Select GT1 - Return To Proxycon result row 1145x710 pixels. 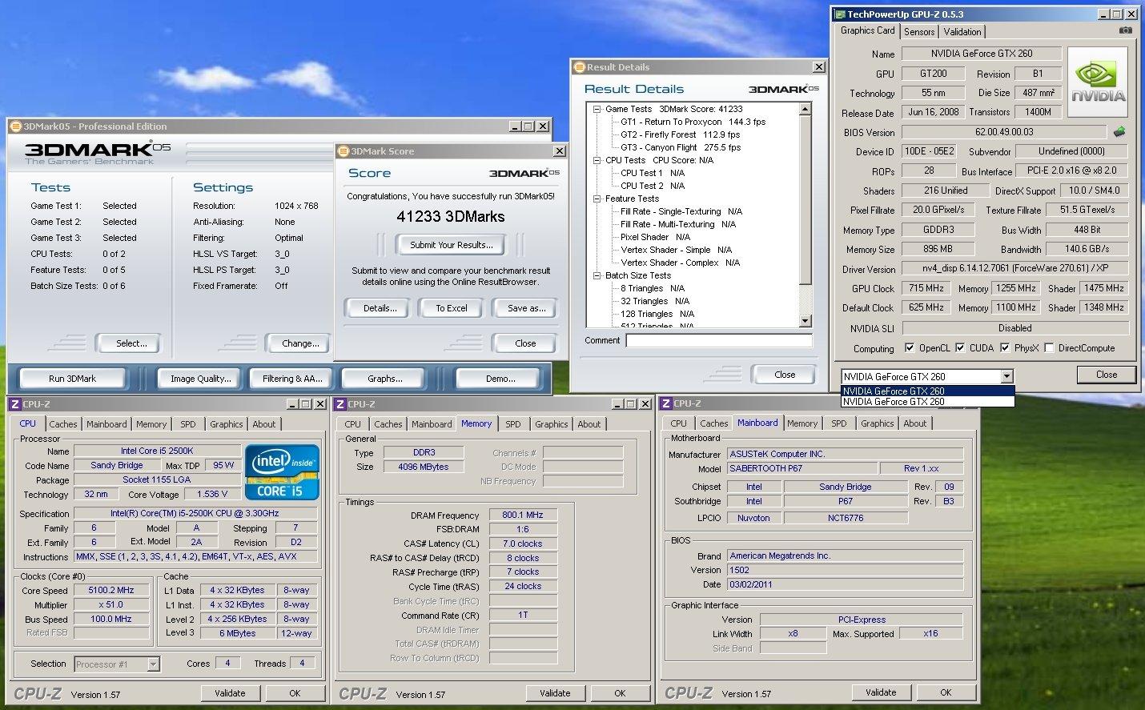[x=693, y=122]
